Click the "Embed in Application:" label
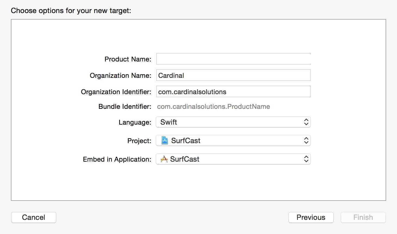The height and width of the screenshot is (234, 397). tap(117, 159)
